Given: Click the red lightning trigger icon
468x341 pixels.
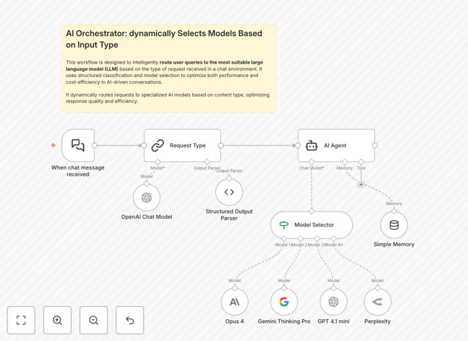Looking at the screenshot, I should point(53,145).
